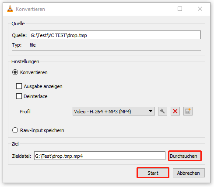Click the 'Zieldatei:' label
The height and width of the screenshot is (187, 214).
coord(21,156)
